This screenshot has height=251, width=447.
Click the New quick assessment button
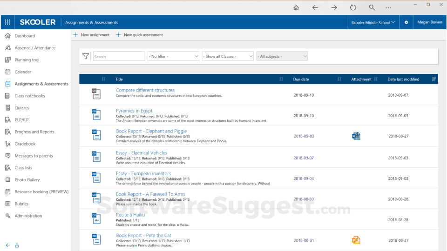(x=139, y=35)
